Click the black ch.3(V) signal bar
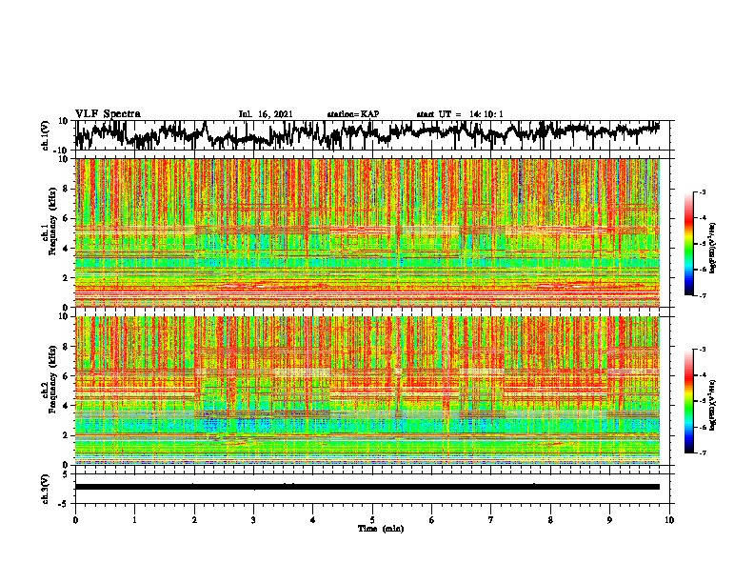754x583 pixels. tap(367, 487)
